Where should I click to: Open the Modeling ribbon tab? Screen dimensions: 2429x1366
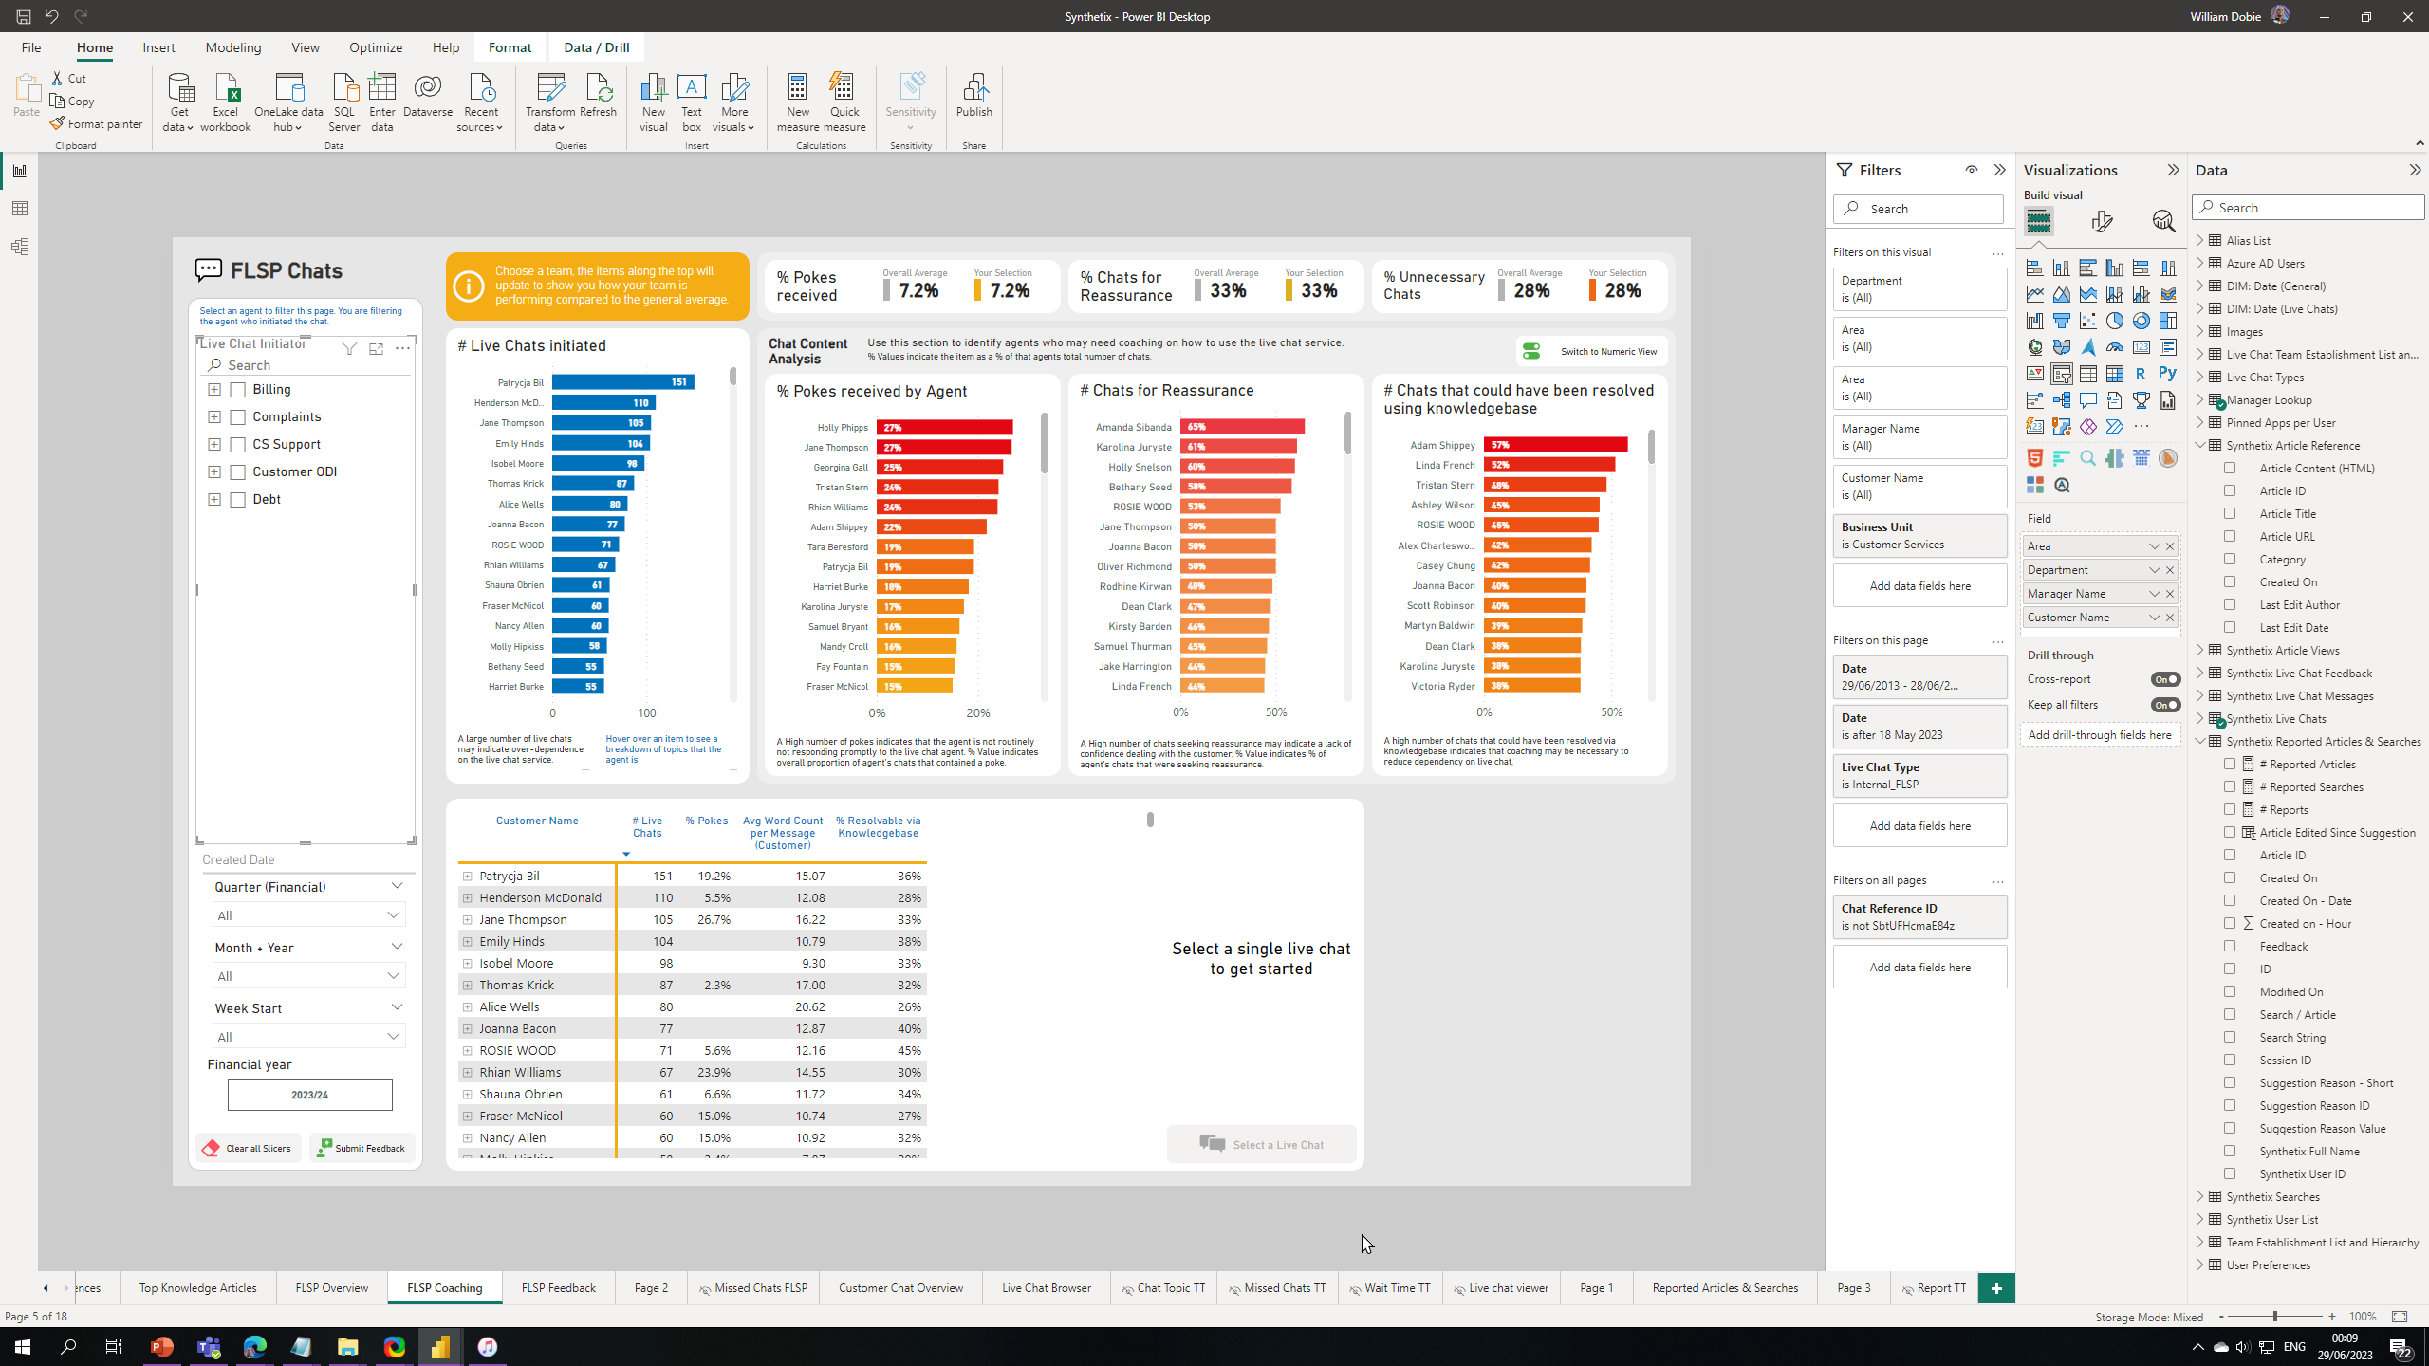[x=232, y=47]
